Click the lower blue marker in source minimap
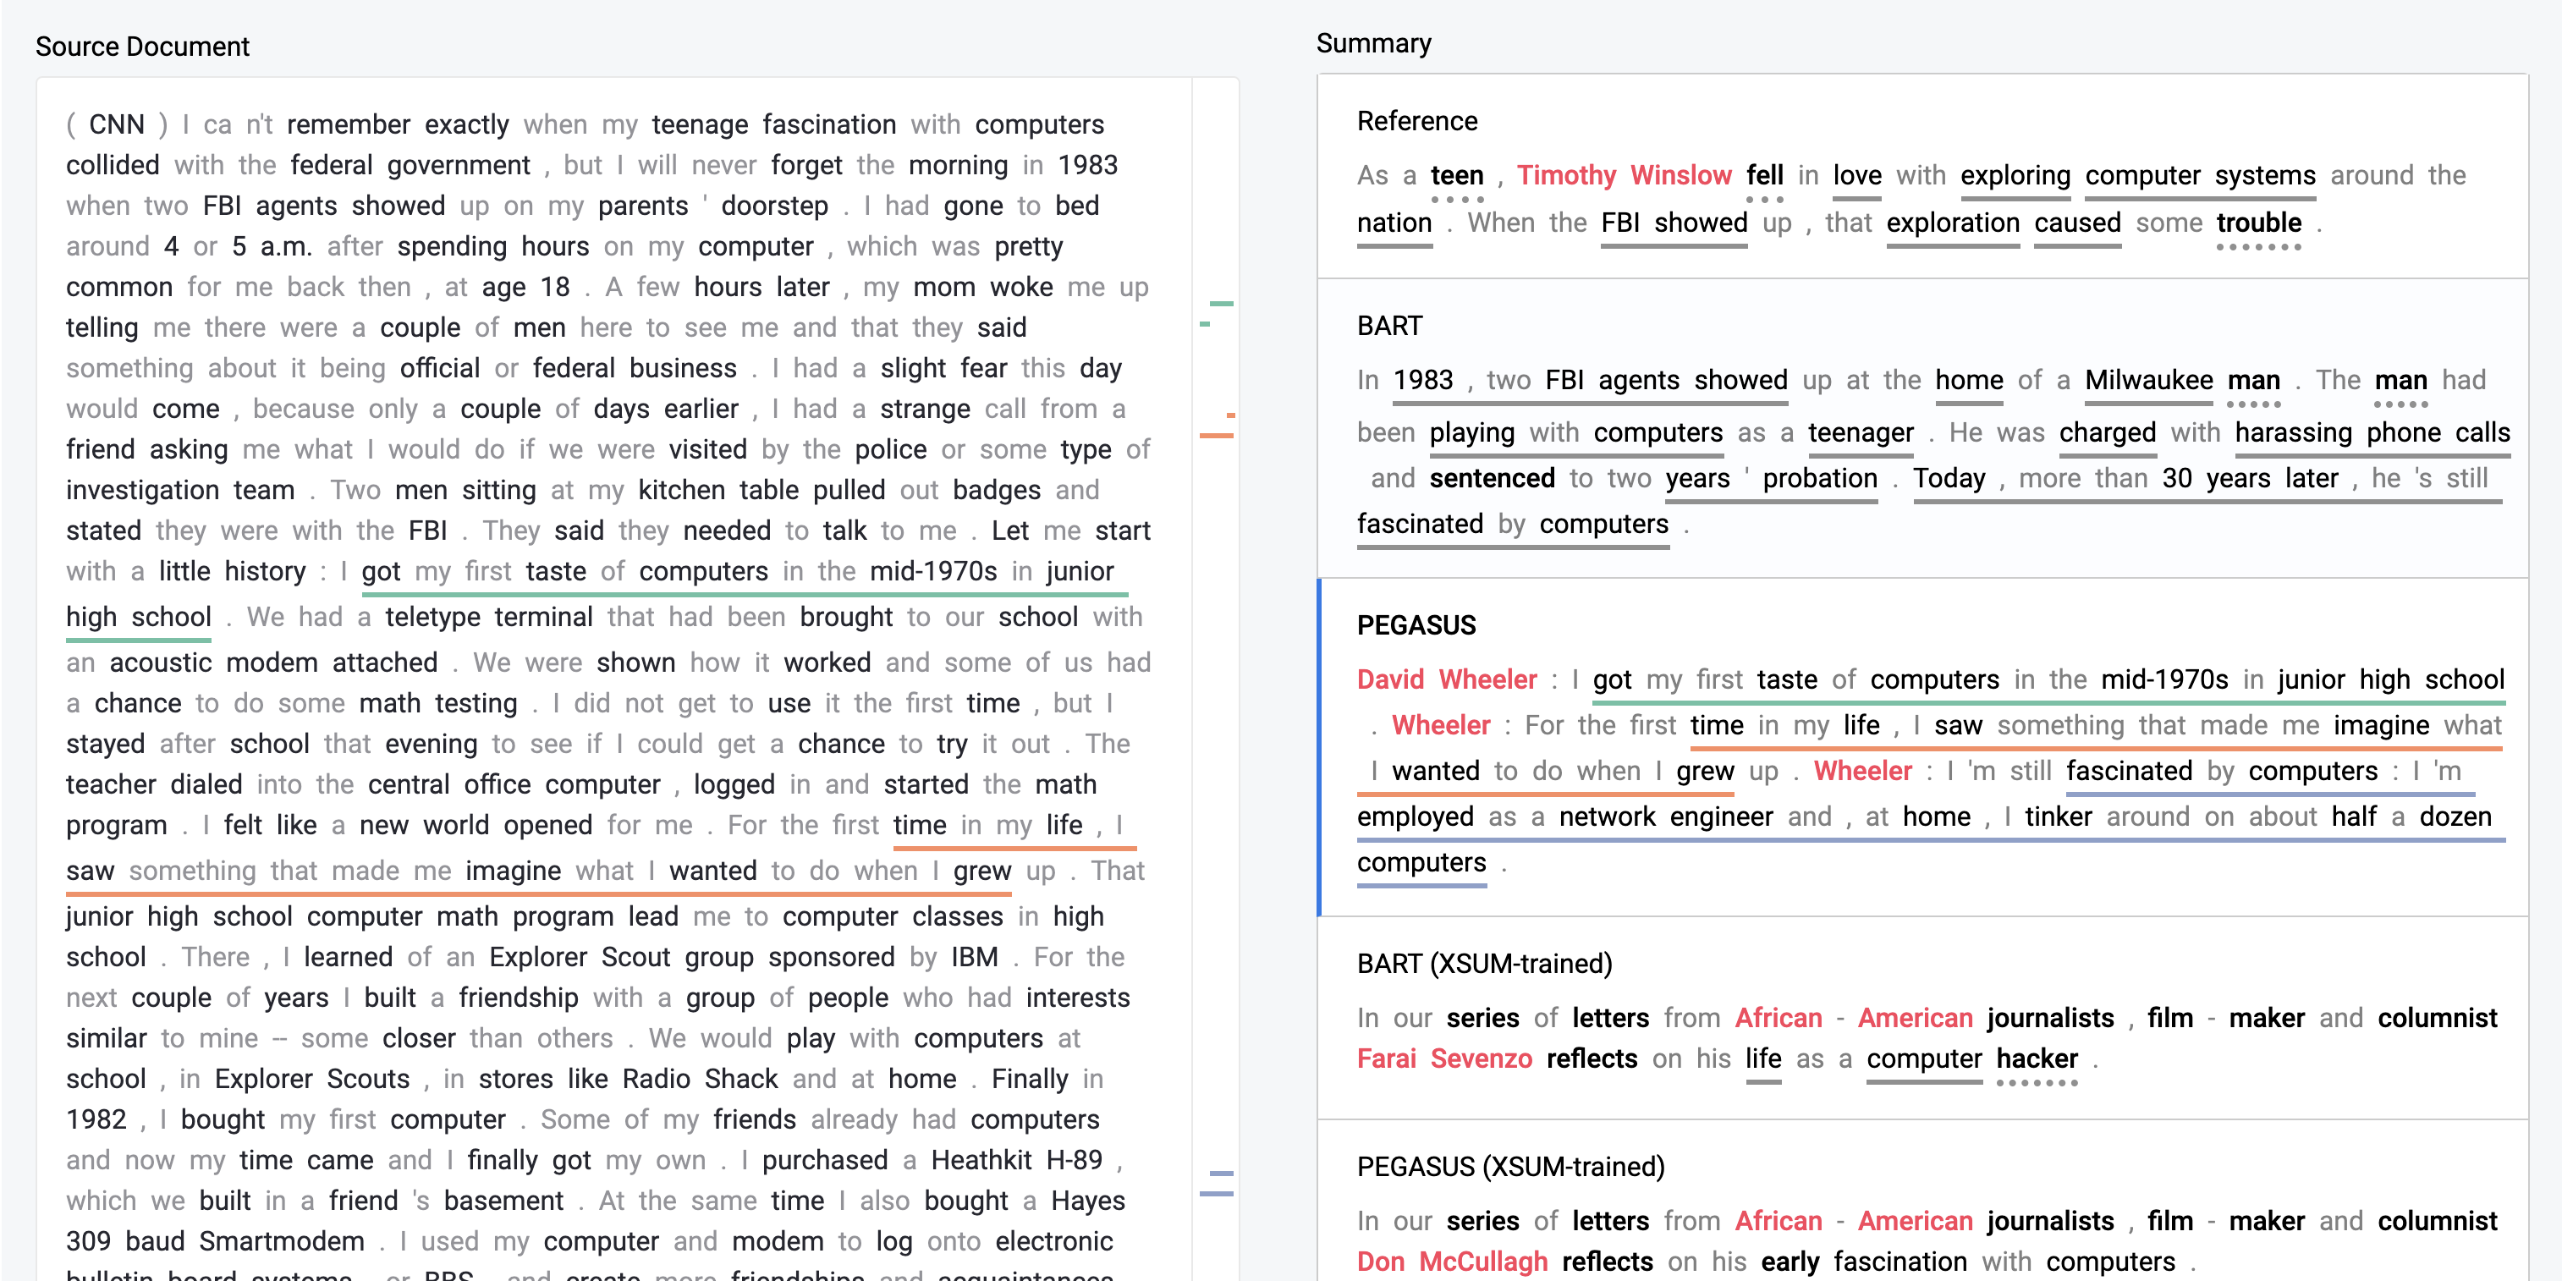 [x=1215, y=1192]
